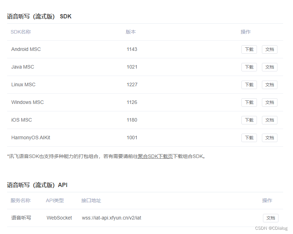This screenshot has width=293, height=234.
Task: Open docs for HarmonyOS AIKit
Action: point(269,138)
